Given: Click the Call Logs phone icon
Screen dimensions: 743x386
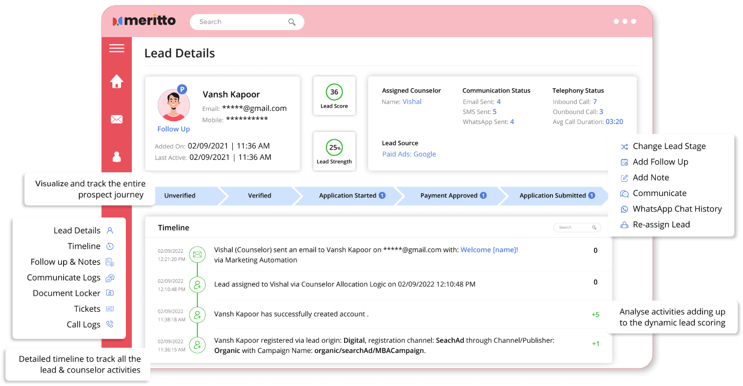Looking at the screenshot, I should coord(110,324).
